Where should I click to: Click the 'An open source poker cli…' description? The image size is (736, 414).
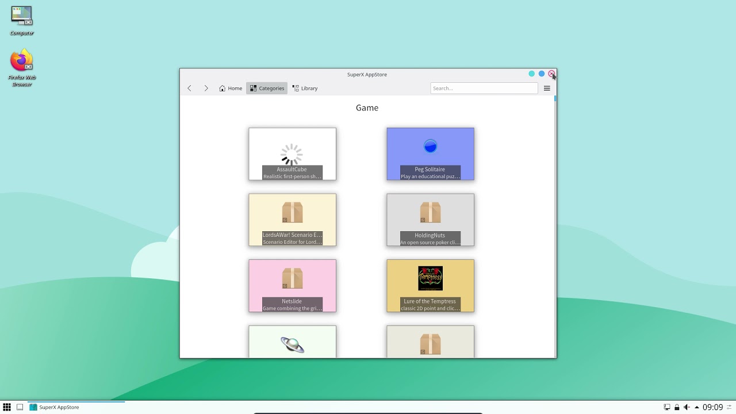point(430,243)
